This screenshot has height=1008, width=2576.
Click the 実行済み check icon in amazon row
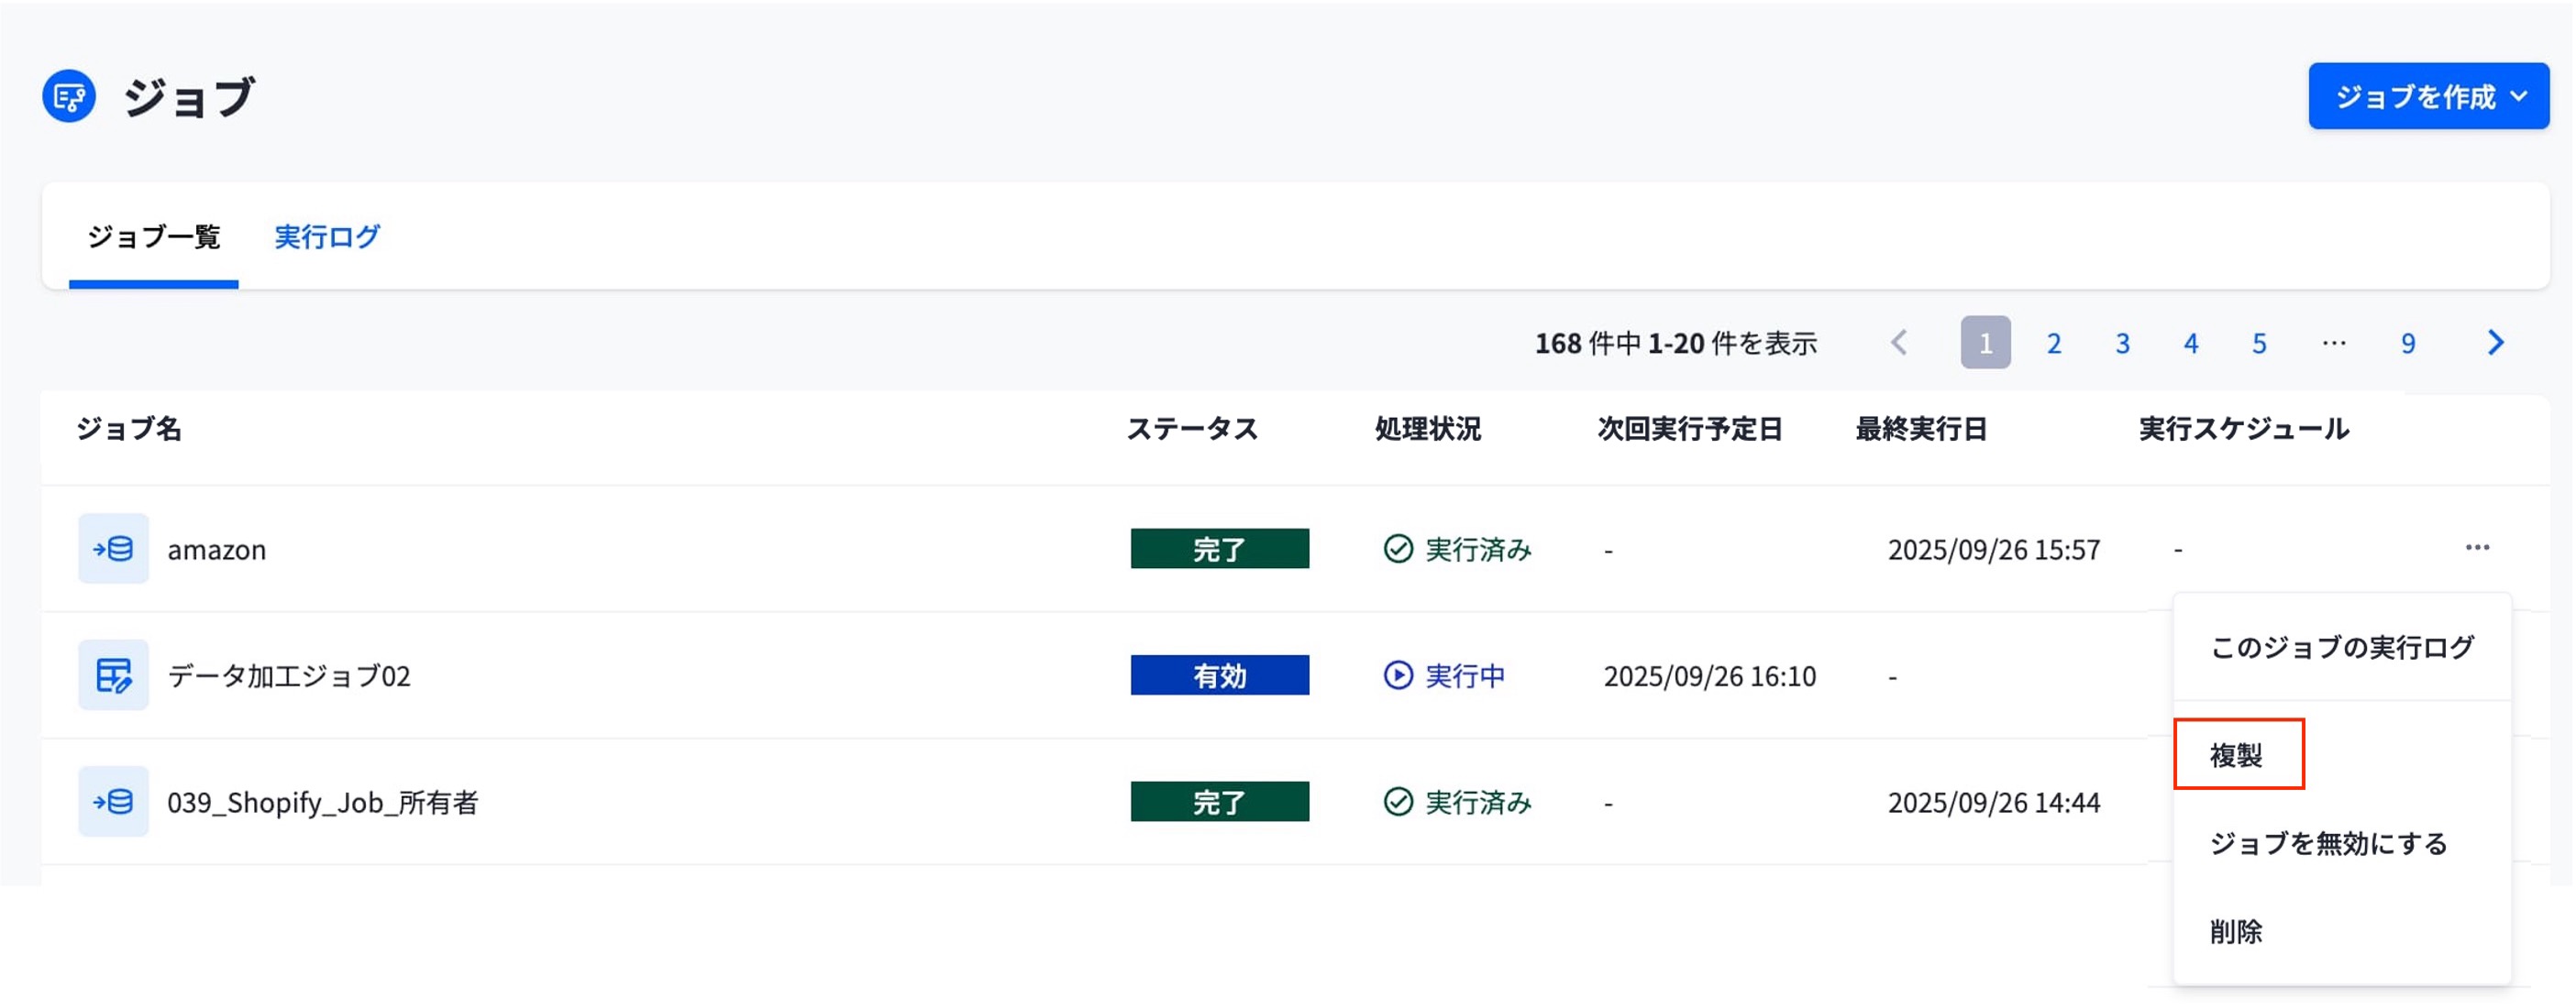(1397, 549)
